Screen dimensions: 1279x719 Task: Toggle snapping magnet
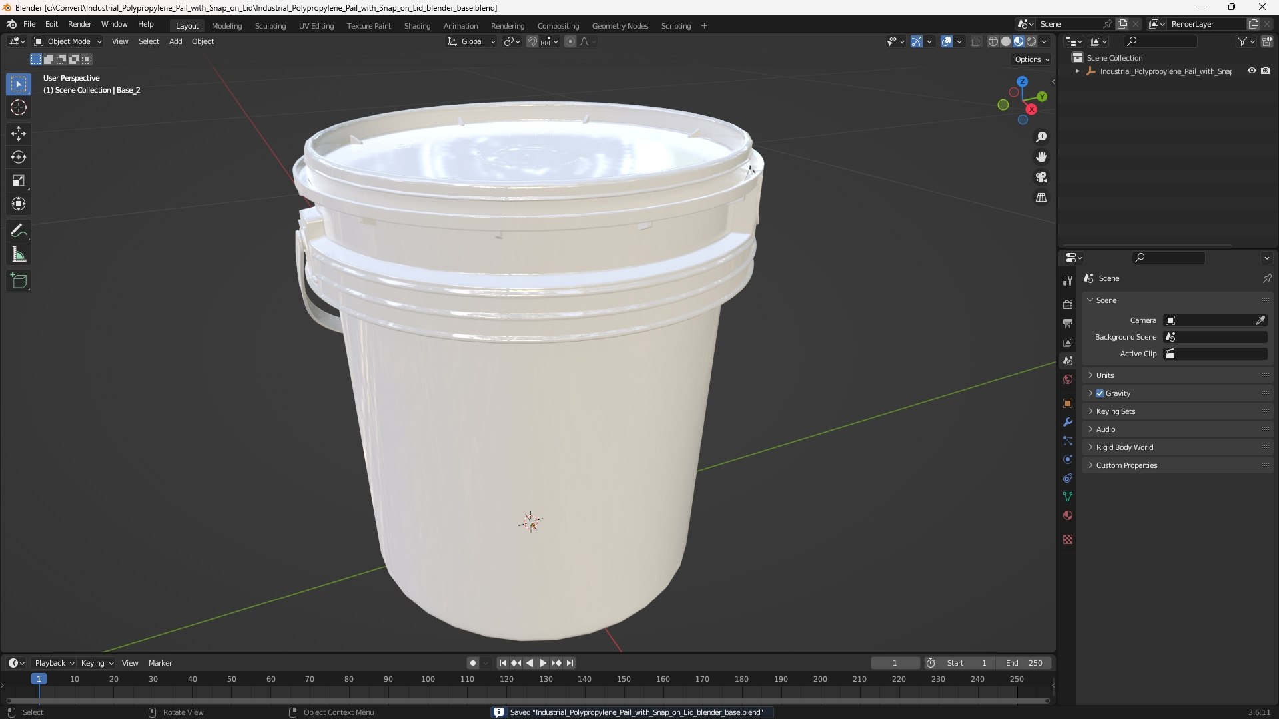tap(532, 41)
